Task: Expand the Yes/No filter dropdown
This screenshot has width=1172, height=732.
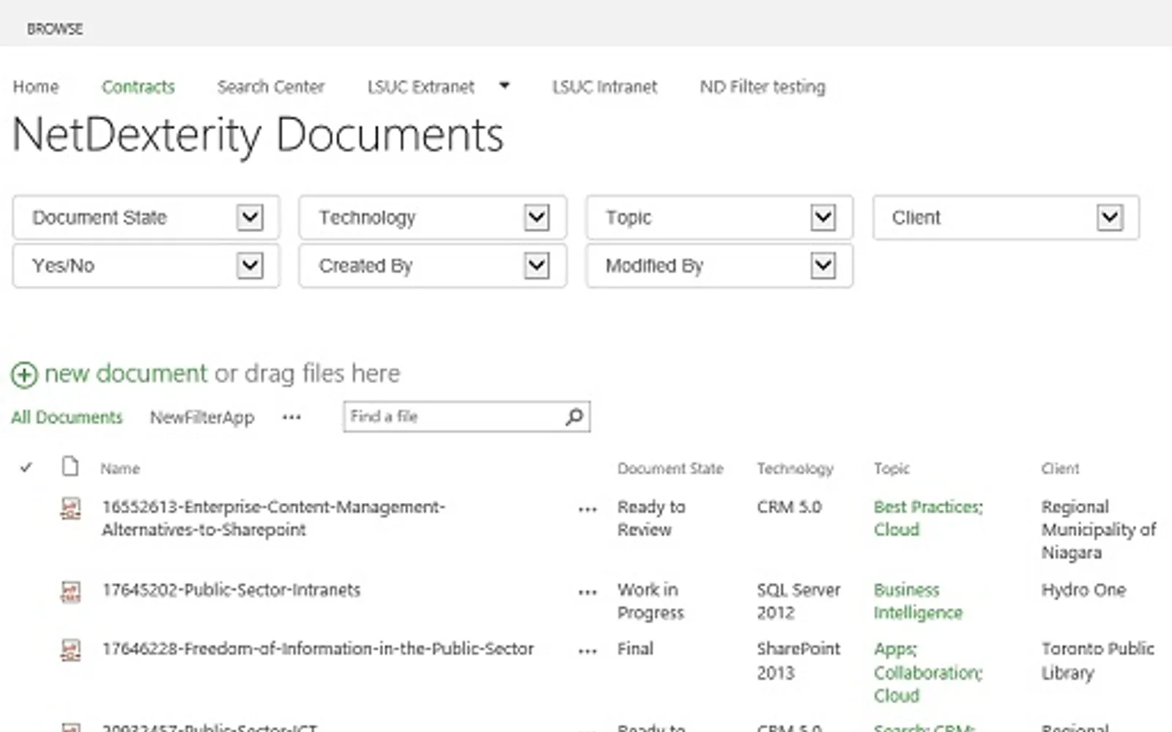Action: coord(250,266)
